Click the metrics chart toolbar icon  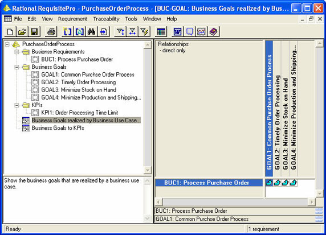201,32
